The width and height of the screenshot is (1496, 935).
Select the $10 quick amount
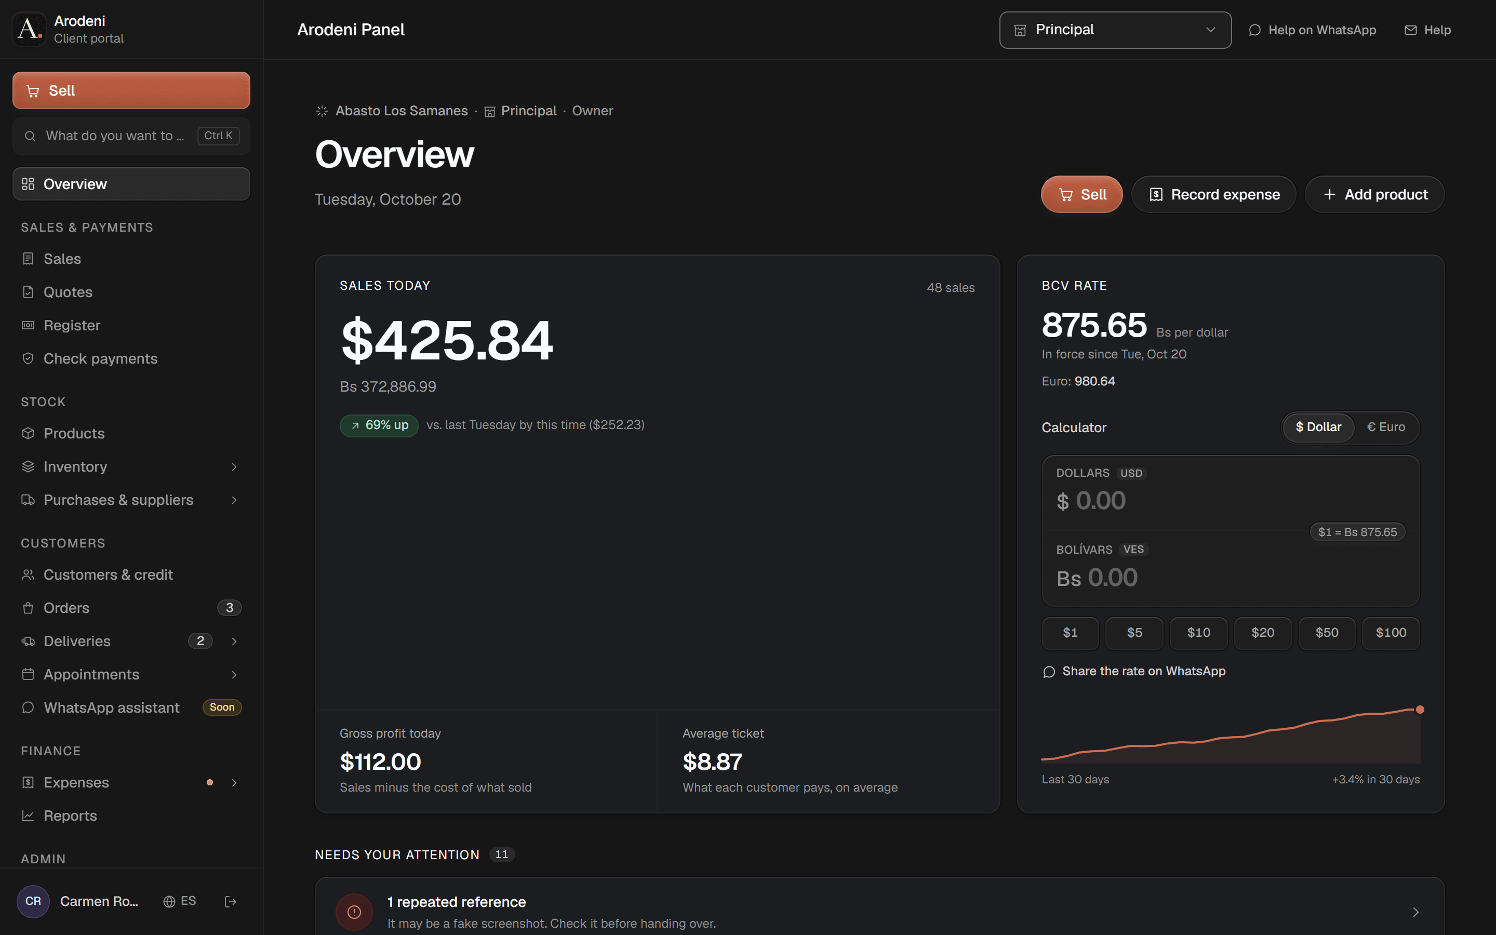(x=1199, y=633)
